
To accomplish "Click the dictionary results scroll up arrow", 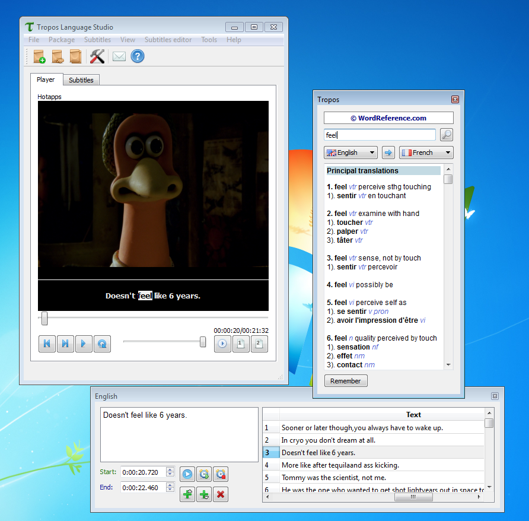I will [x=448, y=169].
